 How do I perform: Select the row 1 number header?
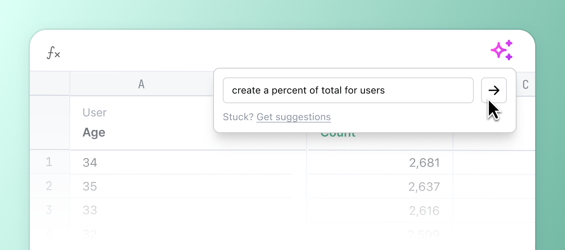click(x=49, y=162)
